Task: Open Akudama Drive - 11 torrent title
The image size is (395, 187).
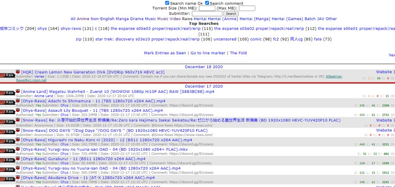Action: pos(88,178)
